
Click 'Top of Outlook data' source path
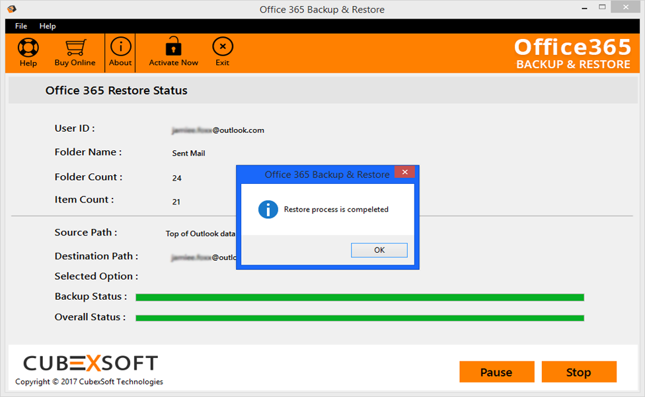point(200,234)
